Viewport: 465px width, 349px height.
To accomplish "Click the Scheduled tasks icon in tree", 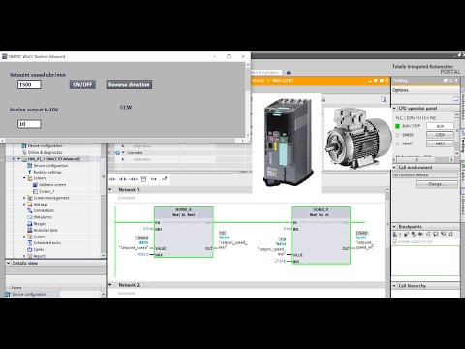I will (x=30, y=243).
